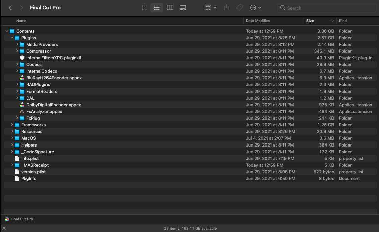The height and width of the screenshot is (232, 379).
Task: Select the Frameworks folder icon
Action: click(17, 125)
